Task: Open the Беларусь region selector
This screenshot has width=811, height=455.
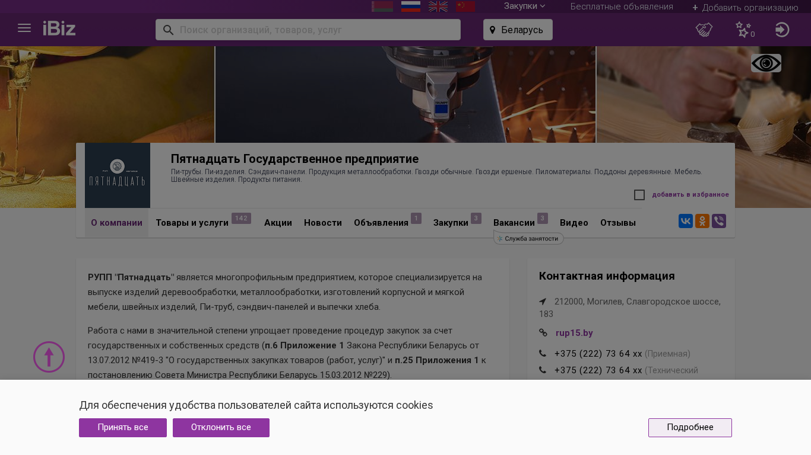Action: coord(518,30)
